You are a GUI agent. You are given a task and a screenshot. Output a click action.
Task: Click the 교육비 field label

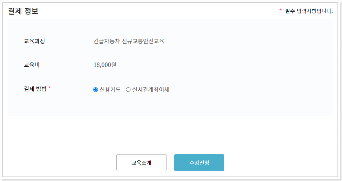[32, 65]
